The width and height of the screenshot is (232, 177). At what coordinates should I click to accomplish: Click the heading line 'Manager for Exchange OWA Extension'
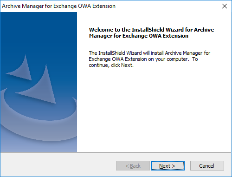[139, 36]
